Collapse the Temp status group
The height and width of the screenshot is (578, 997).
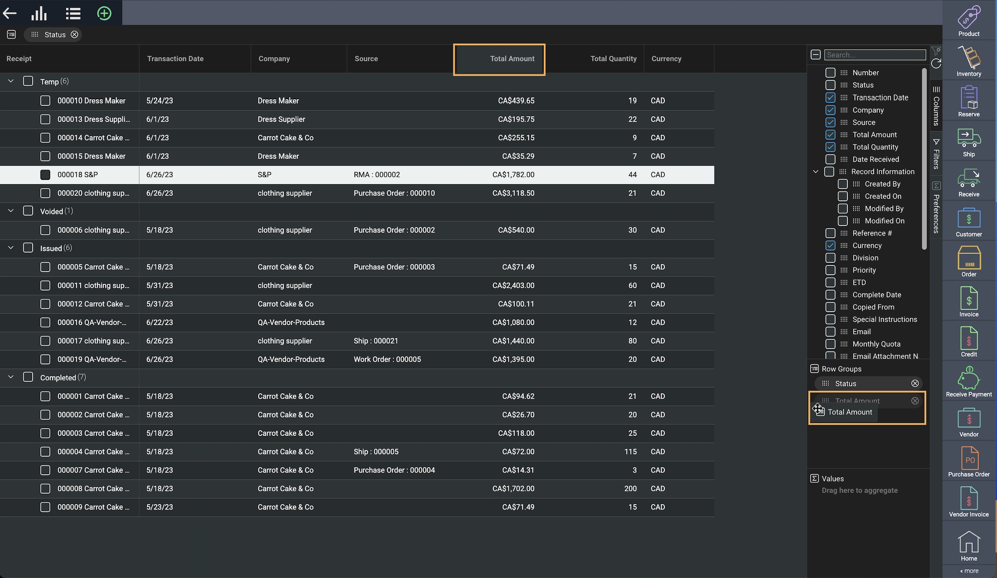11,81
